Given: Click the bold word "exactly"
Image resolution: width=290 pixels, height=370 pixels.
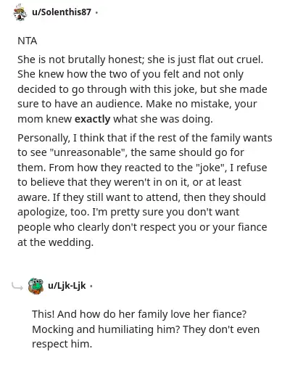Looking at the screenshot, I should (x=93, y=119).
